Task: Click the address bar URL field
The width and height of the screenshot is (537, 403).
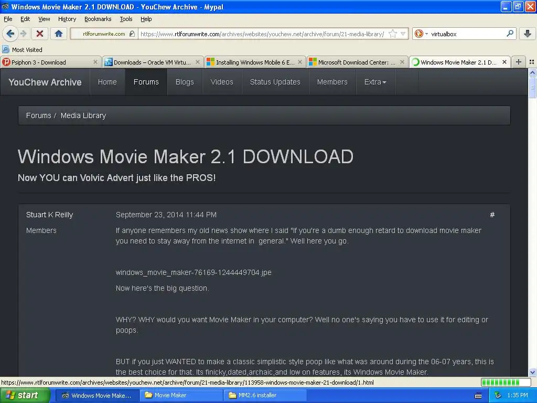Action: click(x=262, y=34)
